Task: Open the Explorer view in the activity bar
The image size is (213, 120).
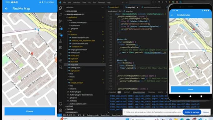Action: click(60, 8)
